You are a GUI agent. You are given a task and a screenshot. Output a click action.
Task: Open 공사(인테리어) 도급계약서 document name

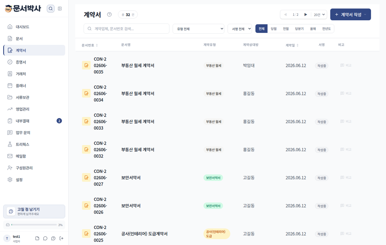click(144, 234)
